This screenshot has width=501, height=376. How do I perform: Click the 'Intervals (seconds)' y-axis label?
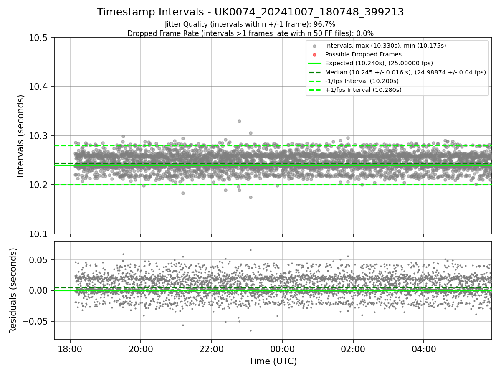(x=21, y=136)
